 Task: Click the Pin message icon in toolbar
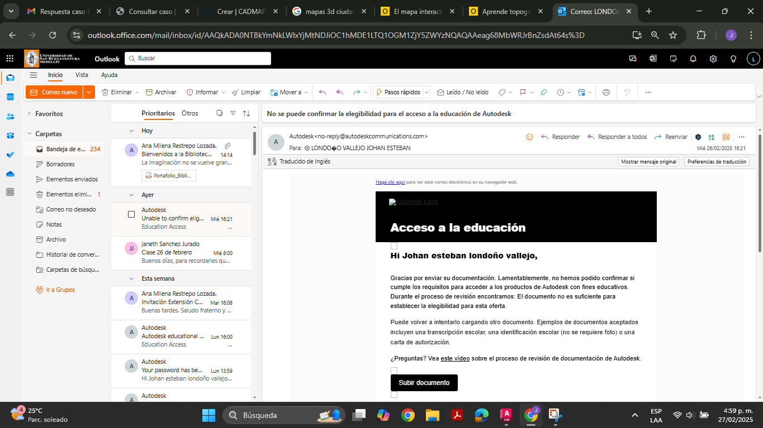(543, 92)
